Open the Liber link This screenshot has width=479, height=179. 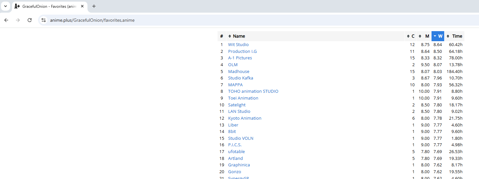pyautogui.click(x=233, y=125)
